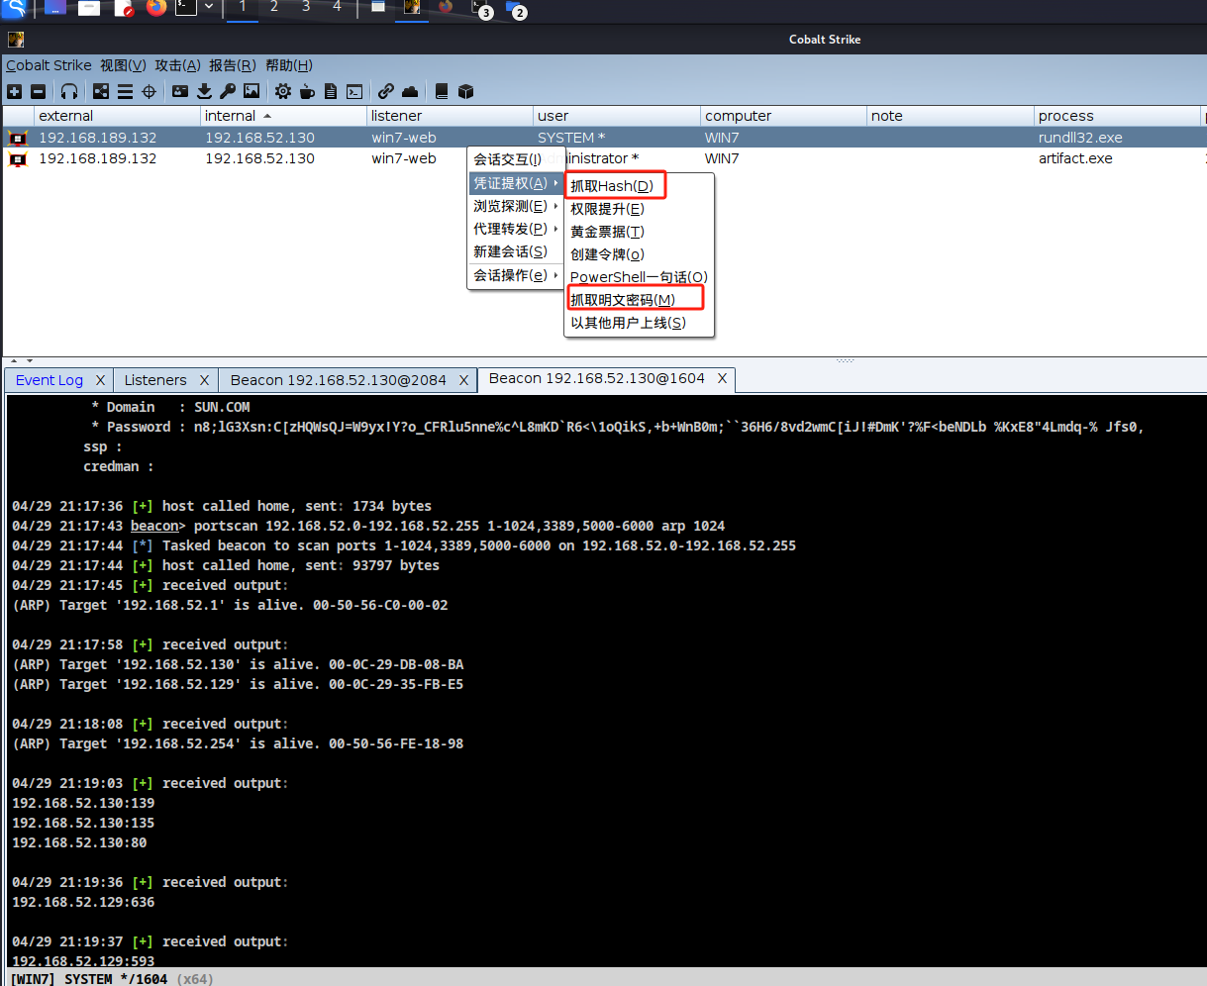Click the gear icon to generate Windows executable

tap(283, 91)
